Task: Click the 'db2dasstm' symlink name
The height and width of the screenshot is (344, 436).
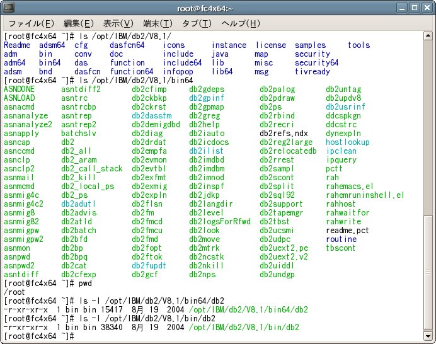Action: 152,116
